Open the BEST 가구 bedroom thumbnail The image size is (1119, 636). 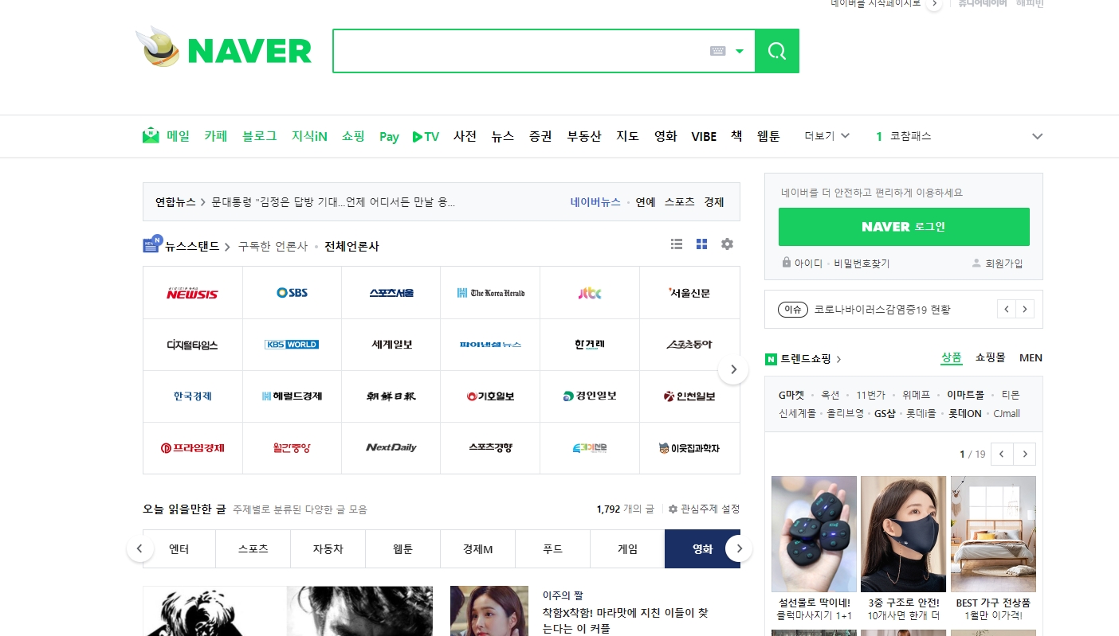pos(993,534)
